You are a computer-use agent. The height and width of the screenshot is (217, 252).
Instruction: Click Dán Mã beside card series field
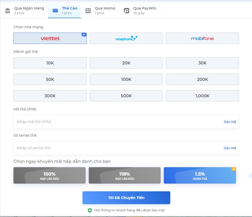coord(230,148)
